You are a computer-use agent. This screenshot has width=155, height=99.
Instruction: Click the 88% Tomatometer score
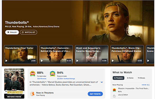coord(40,73)
